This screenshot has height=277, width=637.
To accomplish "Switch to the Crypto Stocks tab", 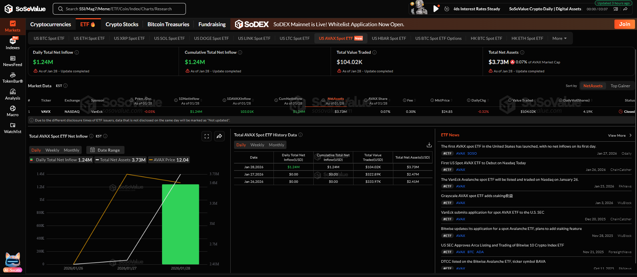I will coord(122,24).
